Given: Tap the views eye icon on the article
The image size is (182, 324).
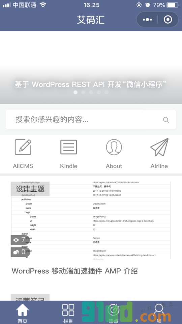Looking at the screenshot, I should (16, 240).
